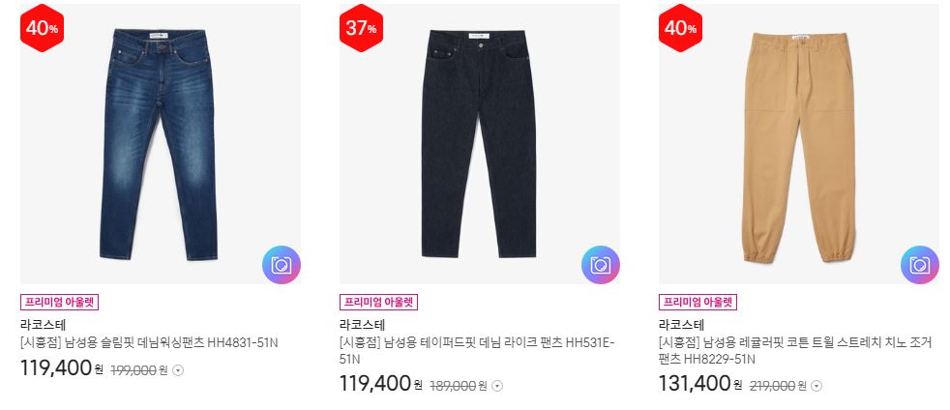Open the dark tapered denim pants image
Viewport: 950px width, 410px height.
coord(479,144)
